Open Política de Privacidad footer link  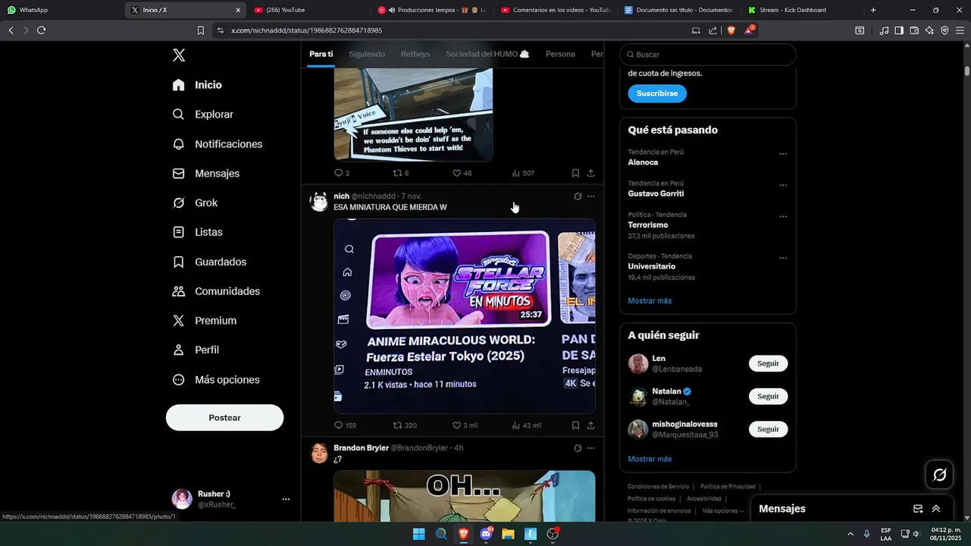point(728,486)
